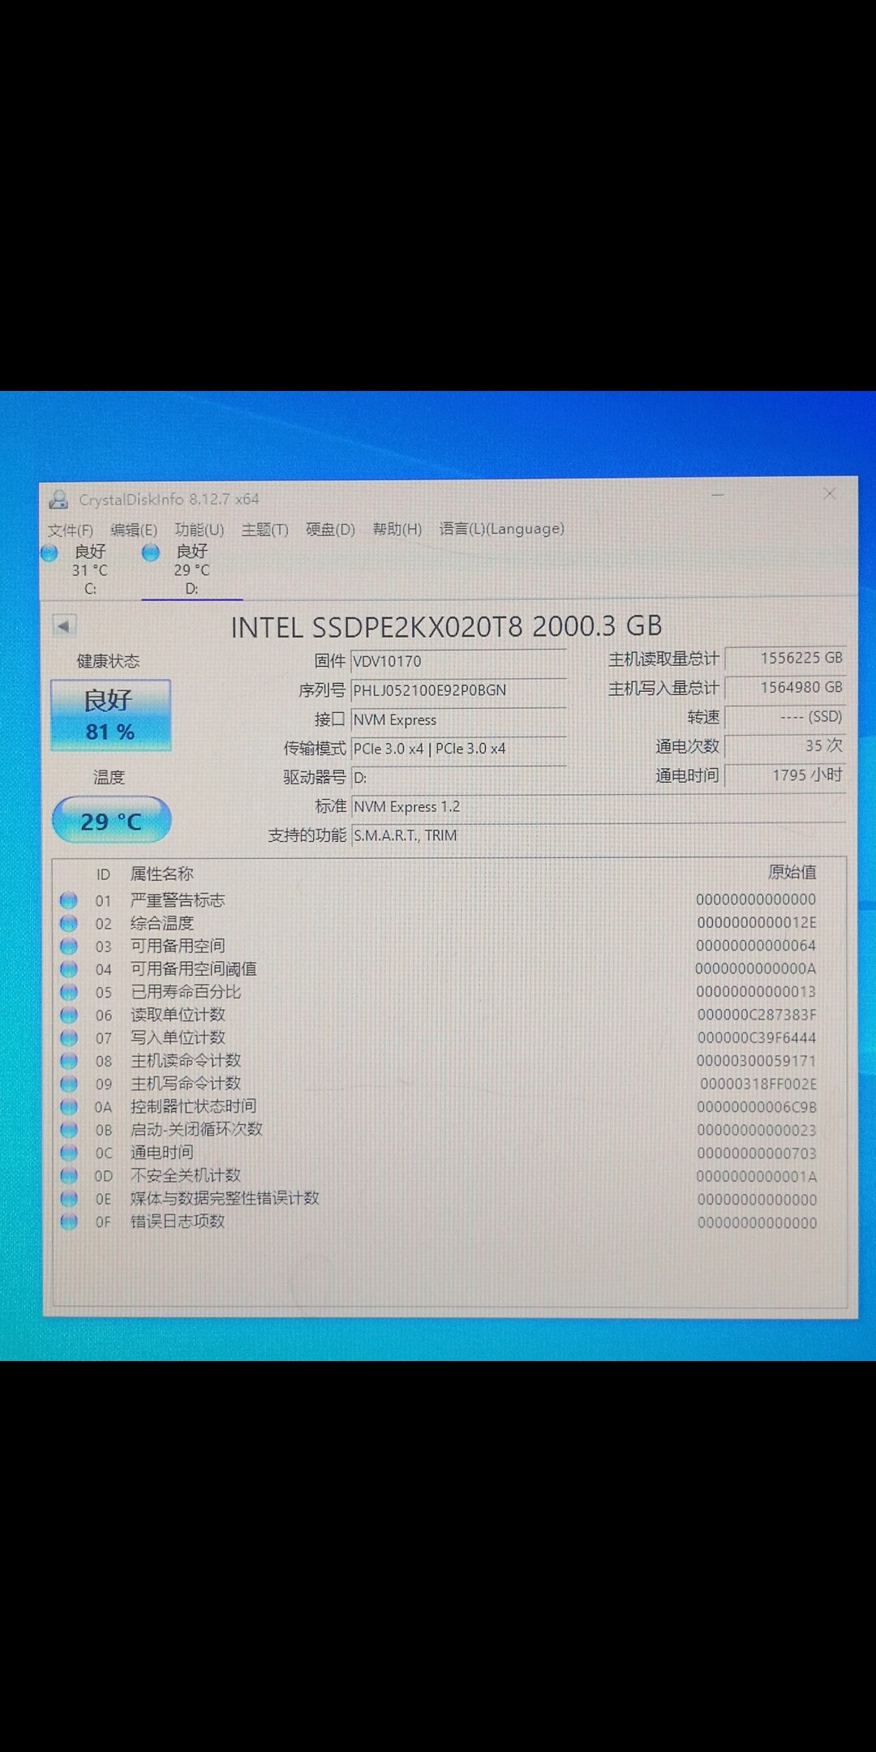Click status orb for attribute 0B 启动-关闭循环次数
The width and height of the screenshot is (876, 1752).
(69, 1130)
